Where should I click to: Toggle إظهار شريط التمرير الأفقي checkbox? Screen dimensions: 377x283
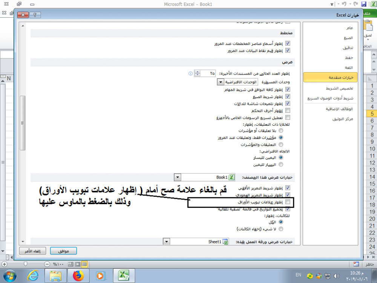click(288, 188)
